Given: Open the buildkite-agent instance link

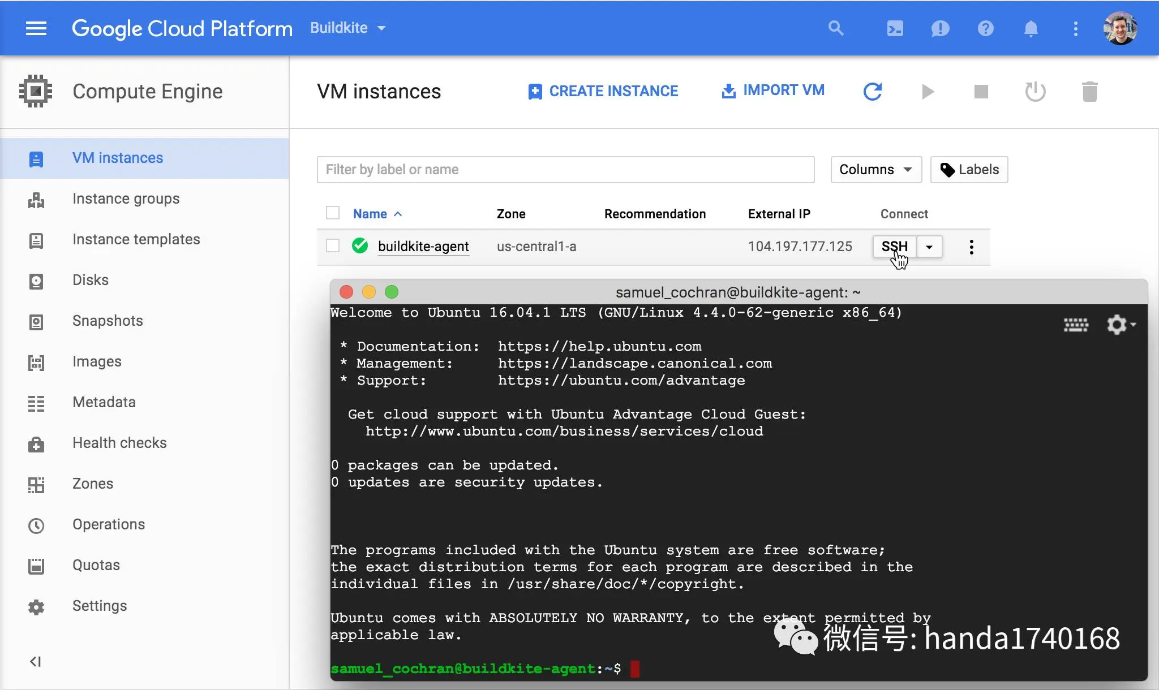Looking at the screenshot, I should pyautogui.click(x=423, y=247).
